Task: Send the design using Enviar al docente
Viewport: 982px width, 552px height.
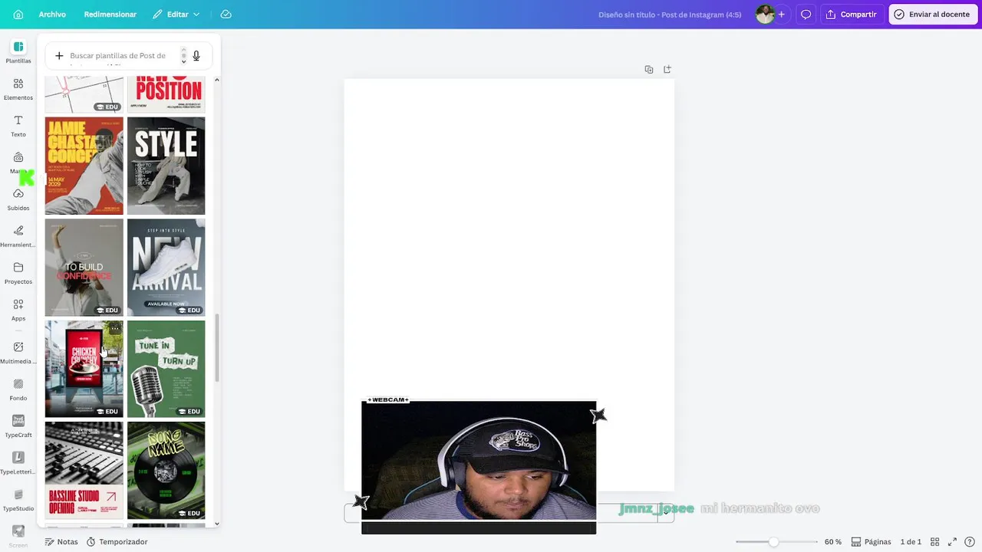Action: [x=931, y=15]
